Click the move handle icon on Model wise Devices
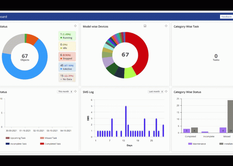The width and height of the screenshot is (233, 166). coord(166,26)
